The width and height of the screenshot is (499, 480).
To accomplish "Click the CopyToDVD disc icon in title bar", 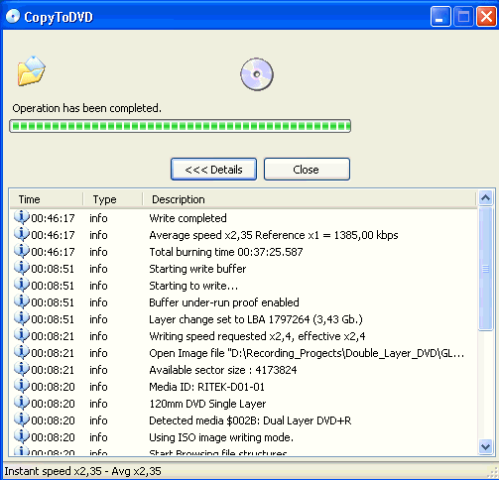I will [13, 17].
